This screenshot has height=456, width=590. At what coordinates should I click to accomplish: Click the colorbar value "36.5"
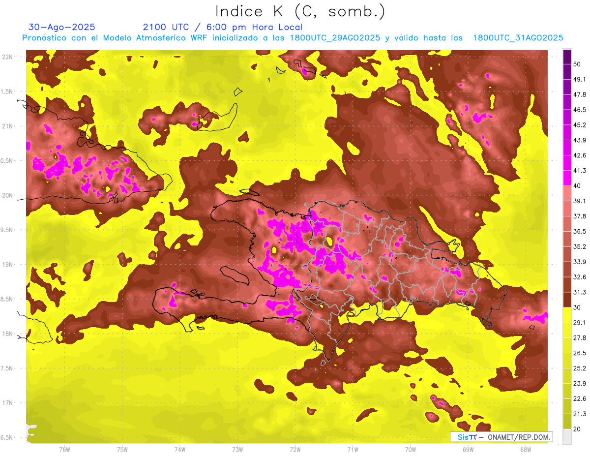[x=580, y=231]
